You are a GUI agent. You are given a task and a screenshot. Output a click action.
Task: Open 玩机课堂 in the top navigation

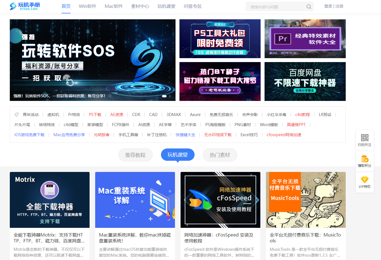click(x=167, y=6)
